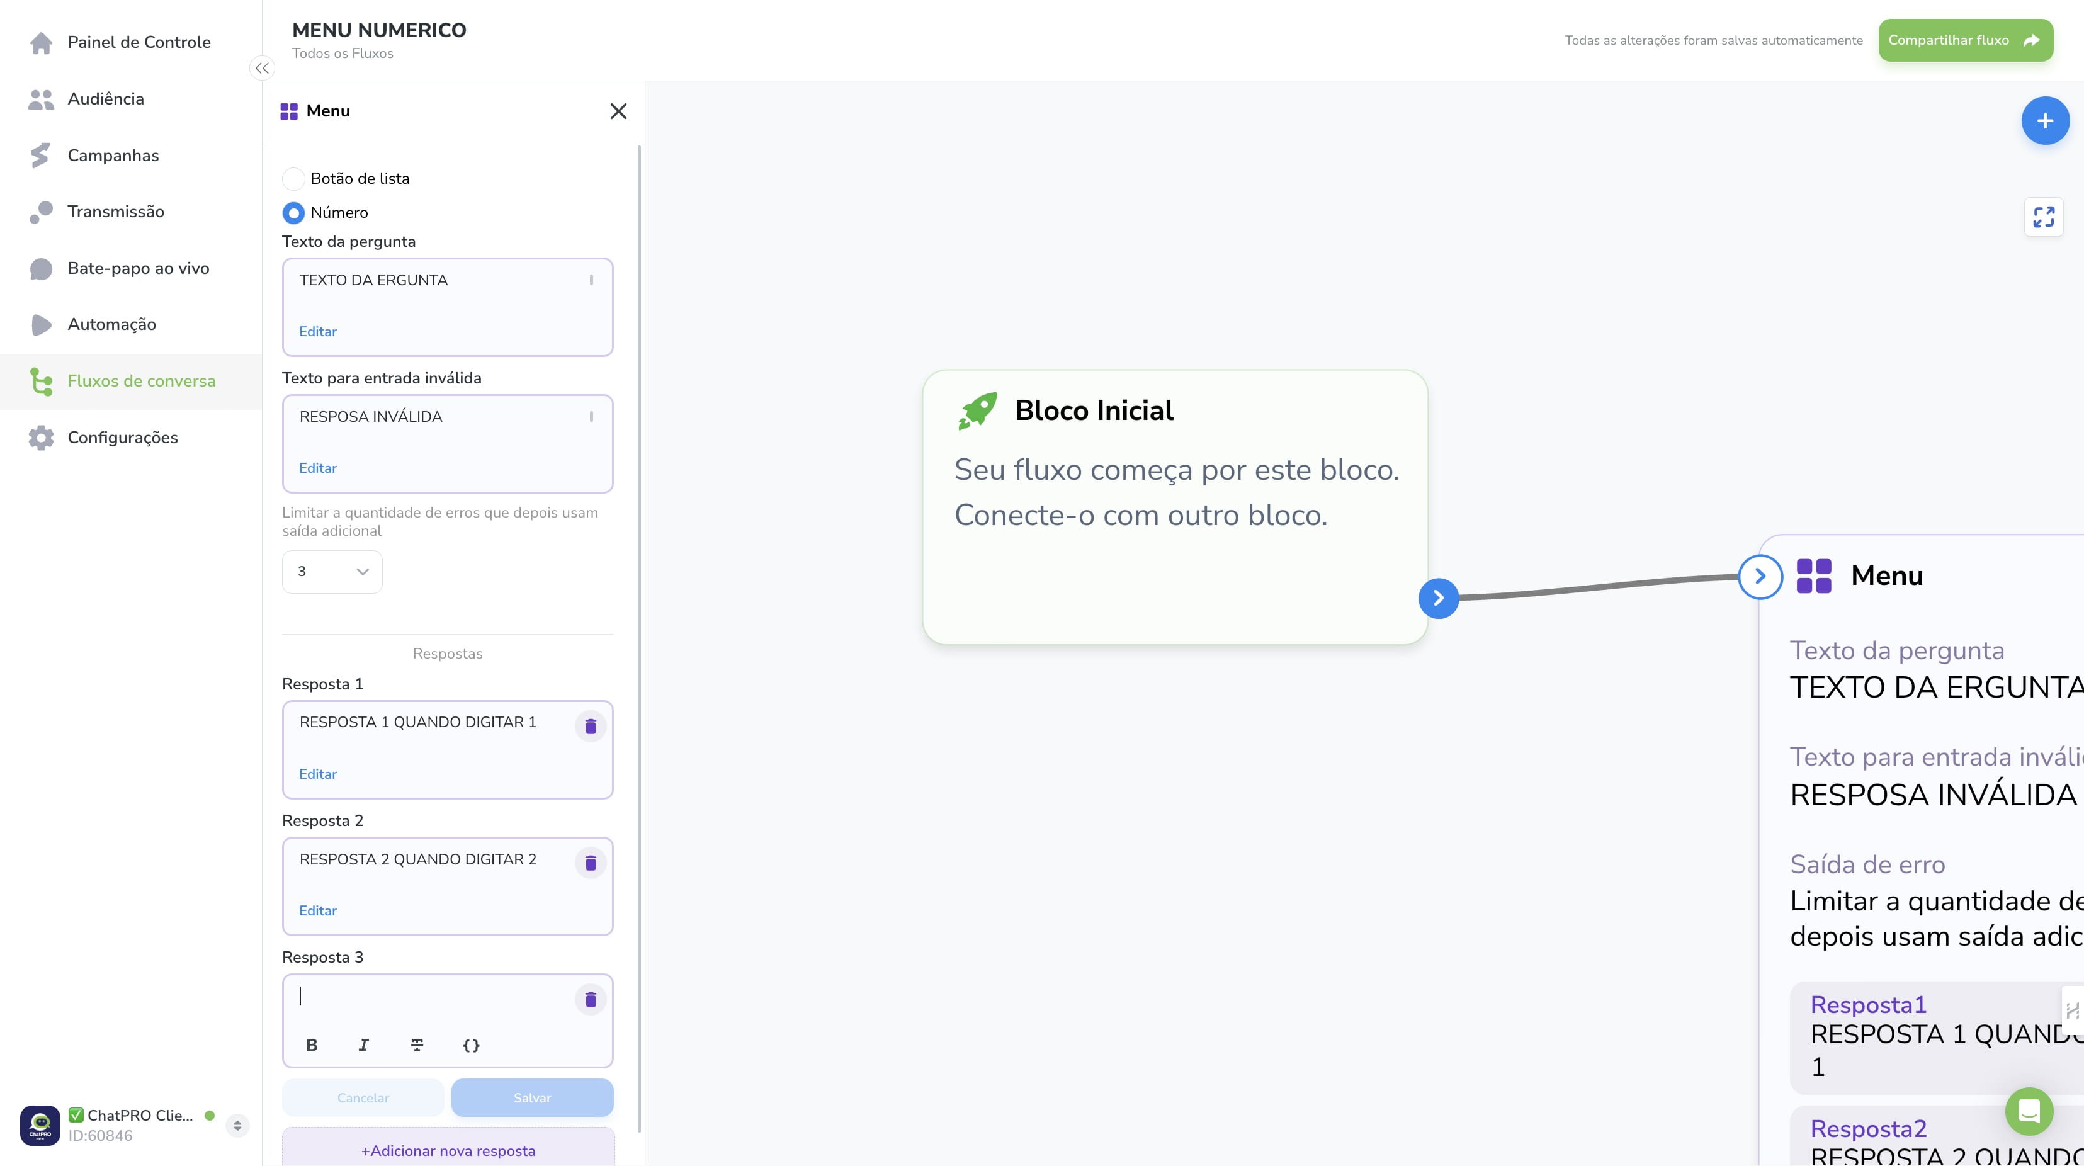
Task: Click the rocket icon on Bloco Inicial
Action: (977, 411)
